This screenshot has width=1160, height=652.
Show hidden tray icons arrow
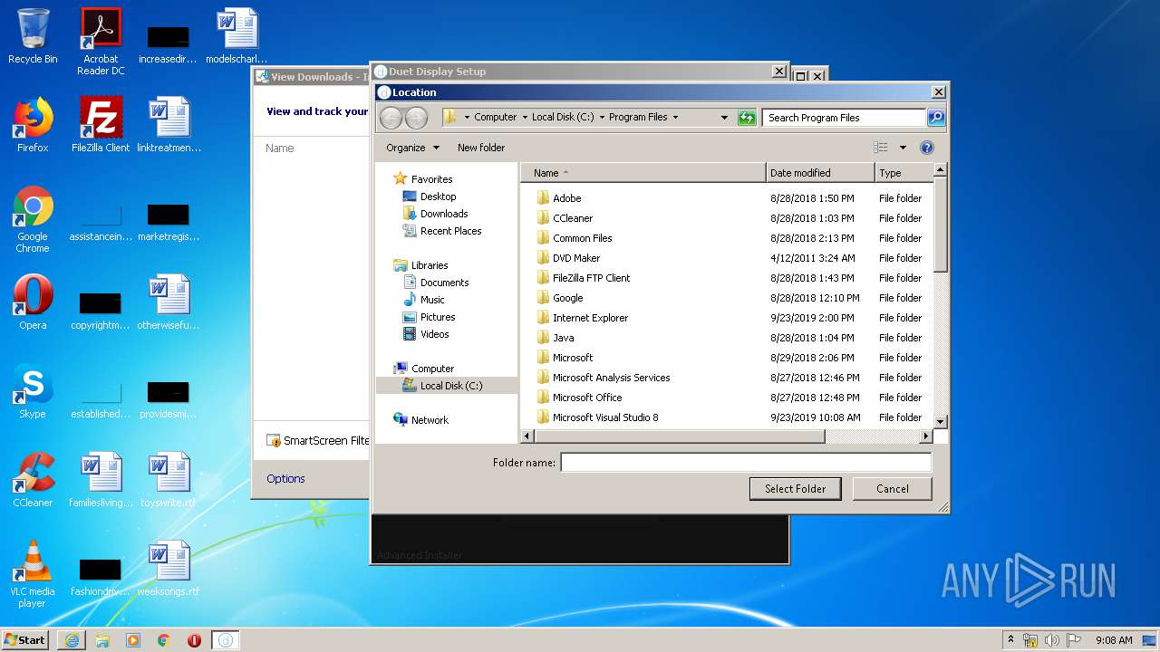tap(1010, 639)
